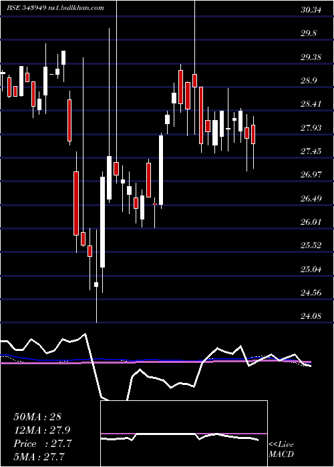334x467 pixels.
Task: Select the 24.56 price axis label
Action: coord(311,292)
